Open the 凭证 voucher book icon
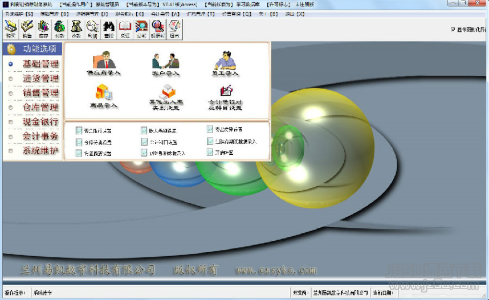 (125, 29)
